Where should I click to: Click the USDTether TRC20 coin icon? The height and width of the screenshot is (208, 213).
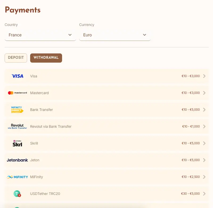tap(17, 194)
